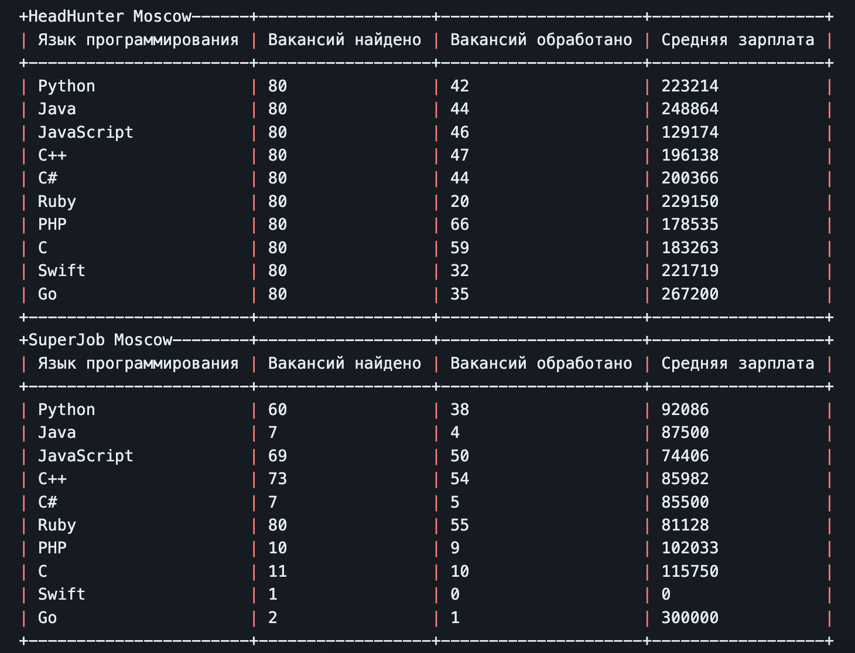This screenshot has width=855, height=653.
Task: Click 'Вакансий найдено' header in SuperJob table
Action: 344,363
